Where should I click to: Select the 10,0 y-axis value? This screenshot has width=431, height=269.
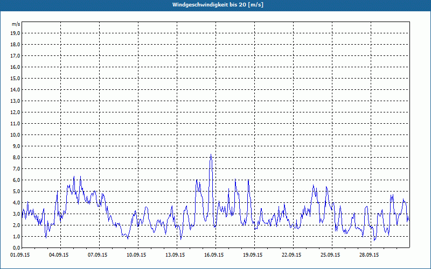pyautogui.click(x=16, y=135)
